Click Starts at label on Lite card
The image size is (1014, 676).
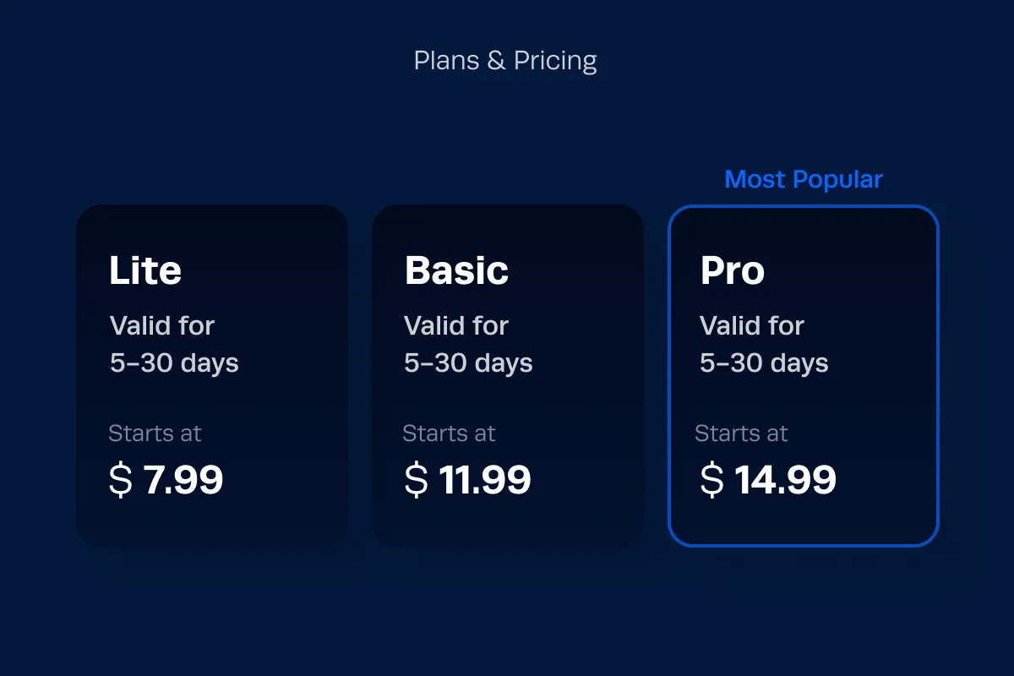click(155, 433)
